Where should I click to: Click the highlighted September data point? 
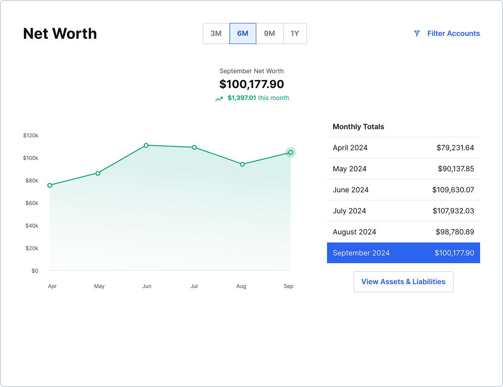click(x=291, y=153)
